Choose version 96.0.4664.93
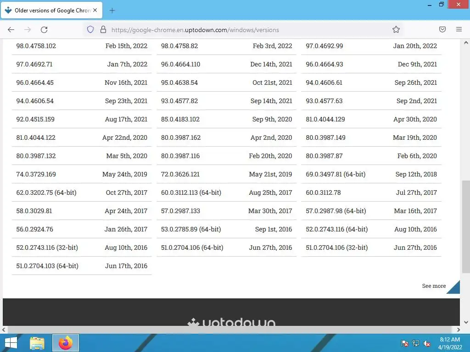 371,64
